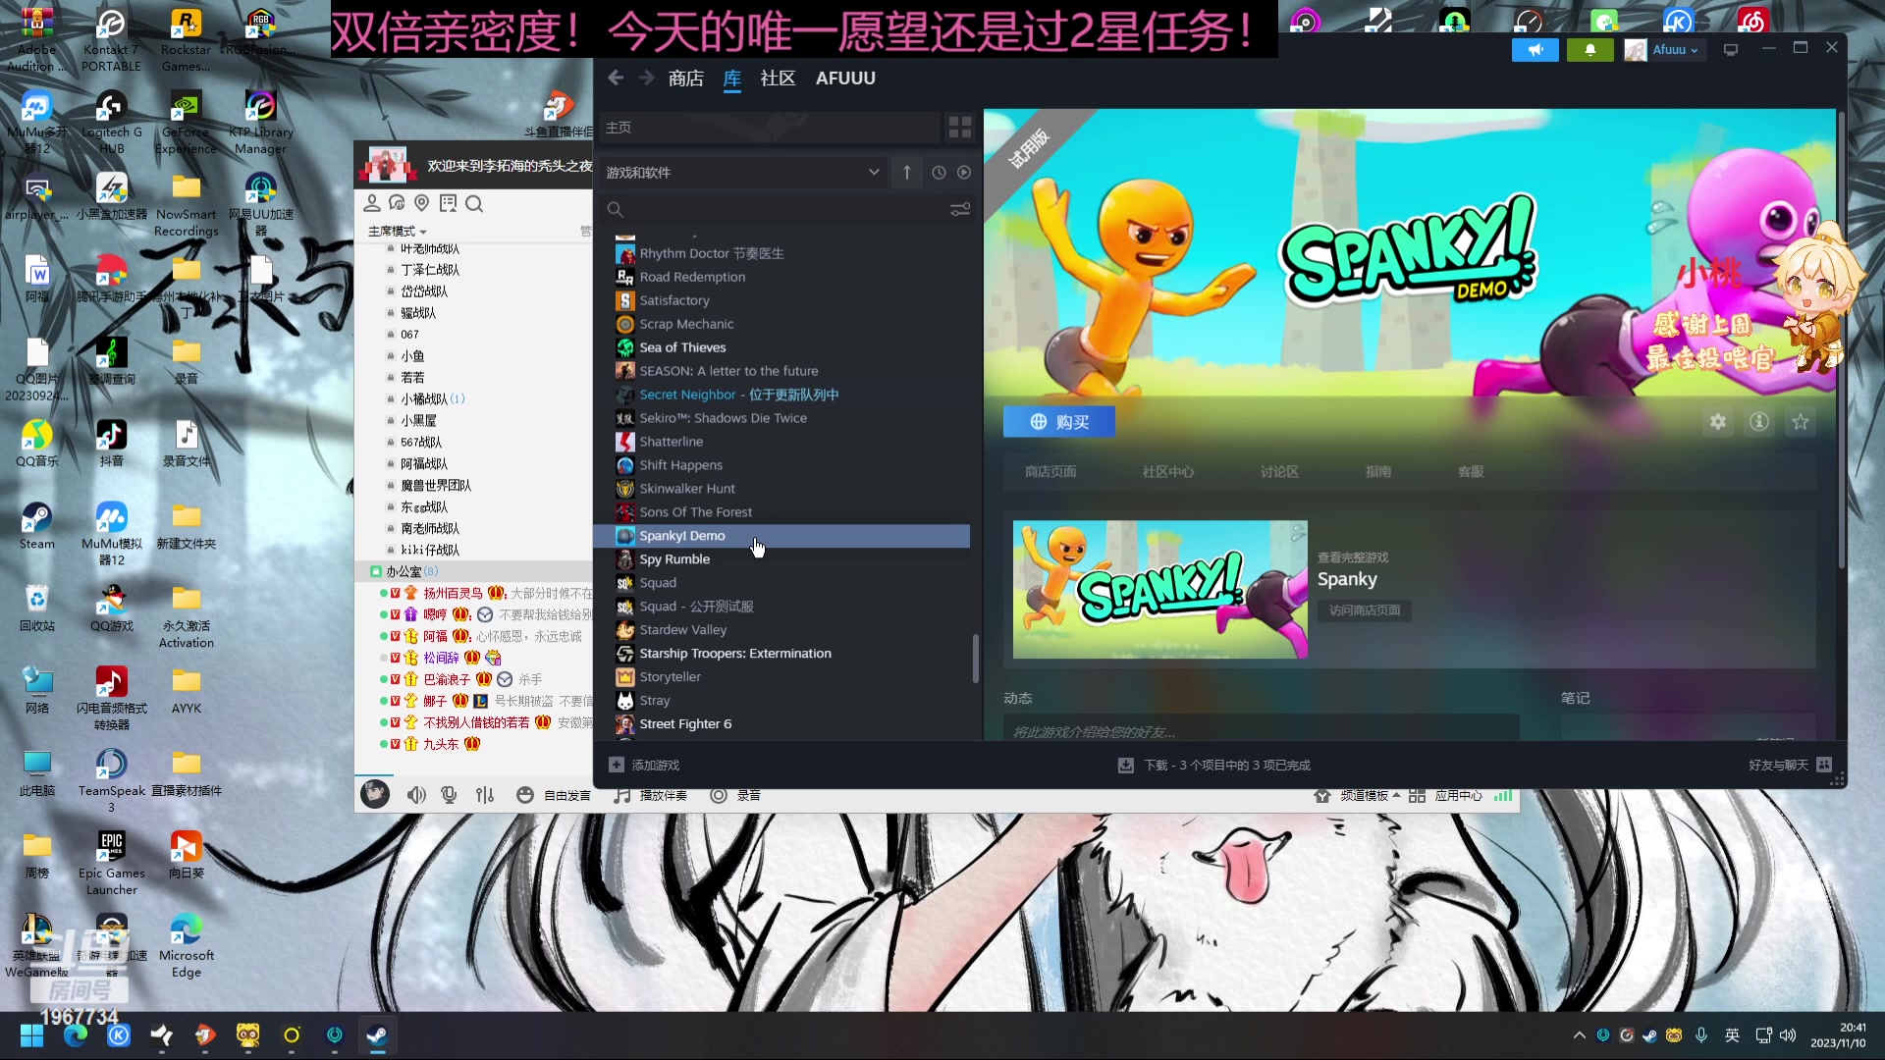Viewport: 1885px width, 1060px height.
Task: Open Windows Start button on taskbar
Action: (31, 1035)
